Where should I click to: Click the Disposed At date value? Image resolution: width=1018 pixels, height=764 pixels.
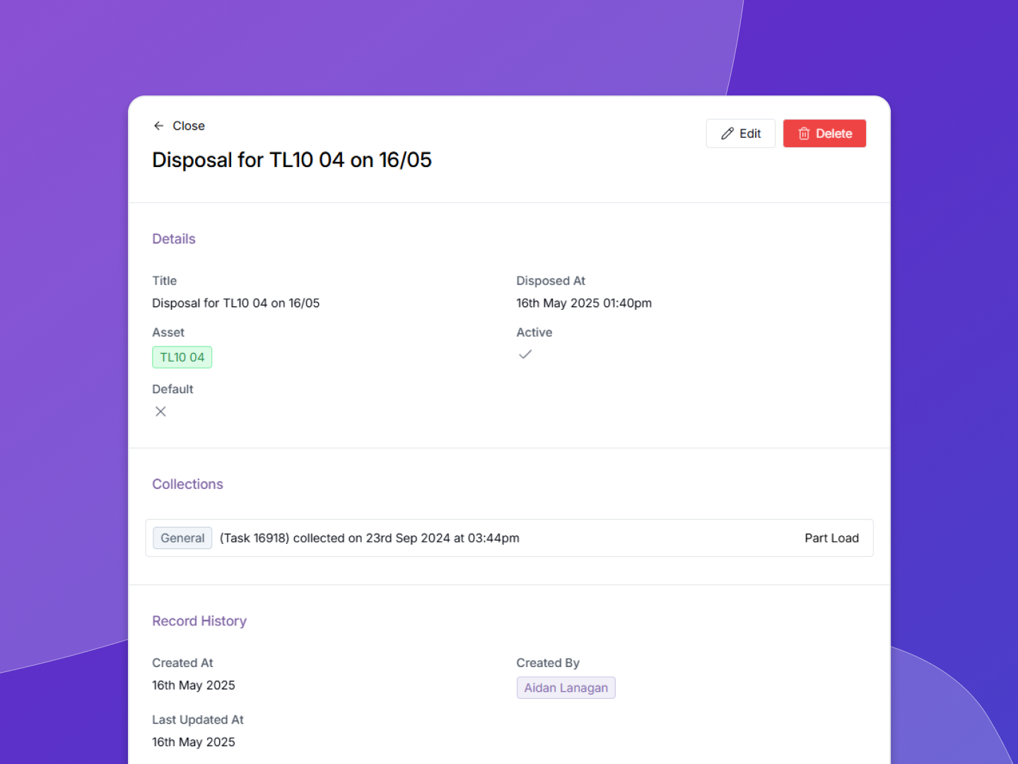583,303
